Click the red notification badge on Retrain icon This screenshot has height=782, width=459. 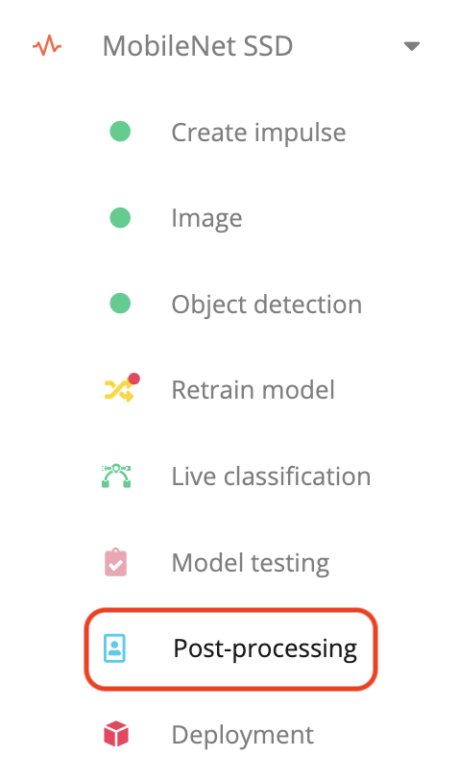[x=134, y=379]
